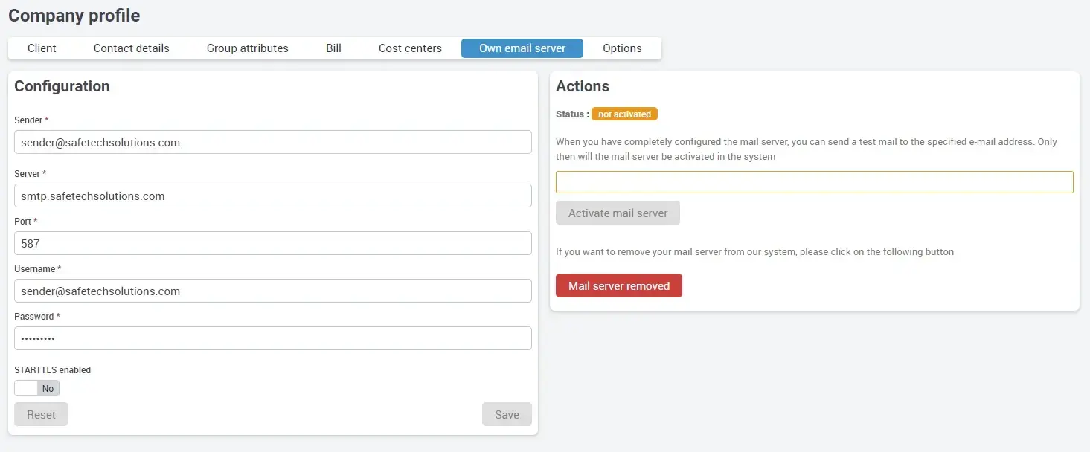Click the Activate mail server button
Viewport: 1090px width, 452px height.
[x=618, y=213]
